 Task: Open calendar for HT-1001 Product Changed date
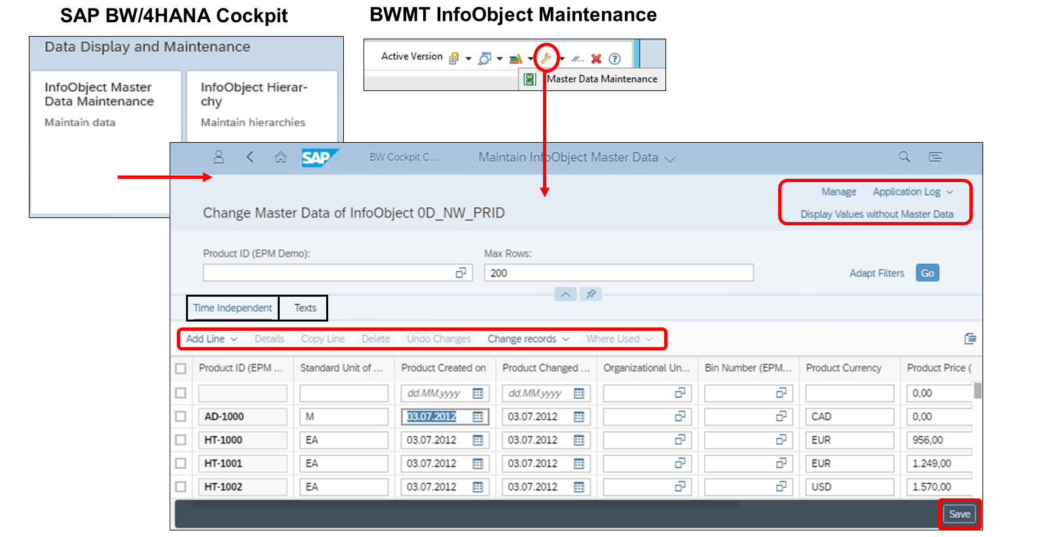[579, 464]
